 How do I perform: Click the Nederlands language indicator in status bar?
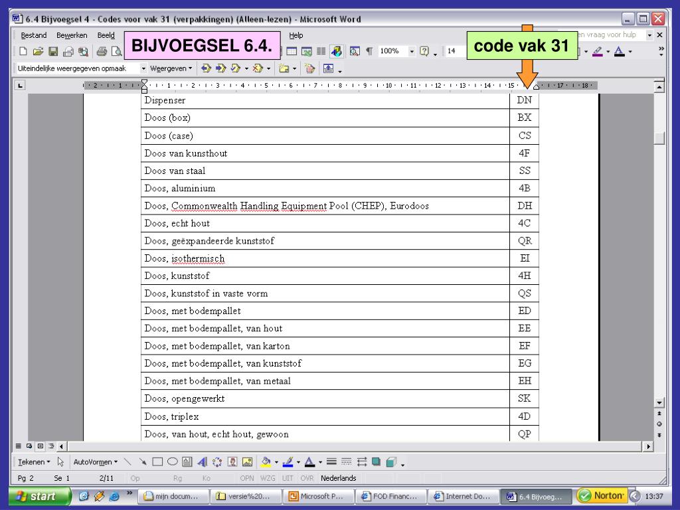click(x=338, y=478)
